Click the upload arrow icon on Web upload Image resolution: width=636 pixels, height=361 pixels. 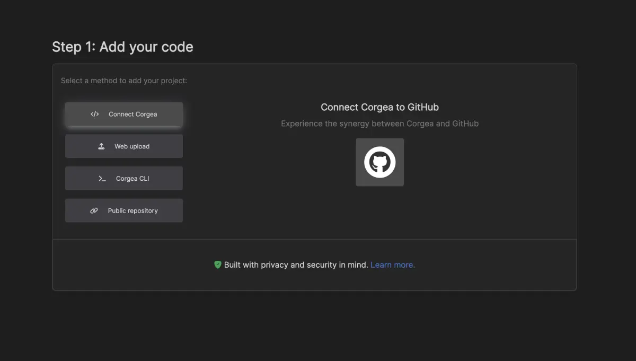point(102,146)
